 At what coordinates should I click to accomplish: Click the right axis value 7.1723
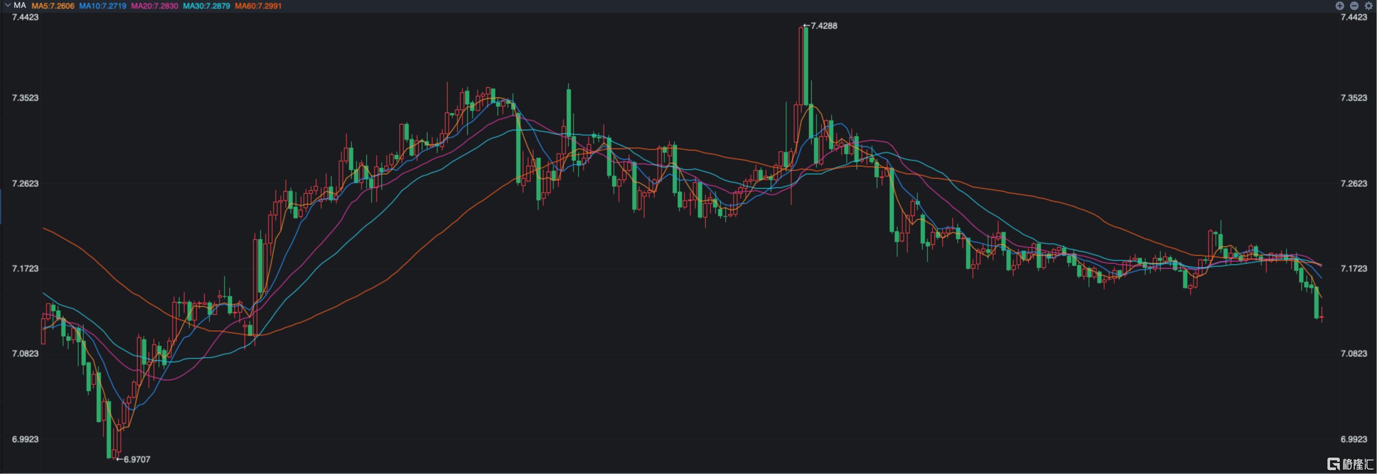point(1354,268)
